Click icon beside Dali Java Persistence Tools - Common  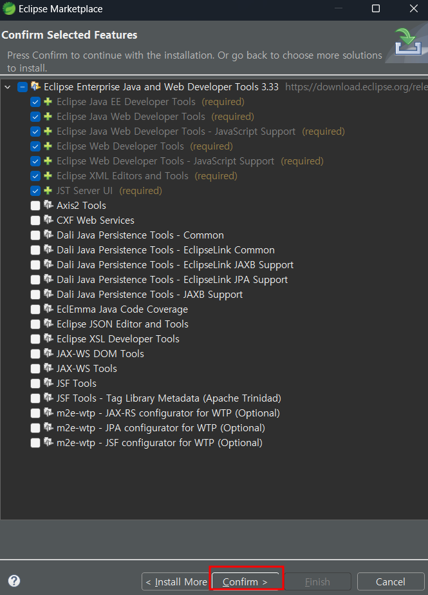click(x=48, y=235)
